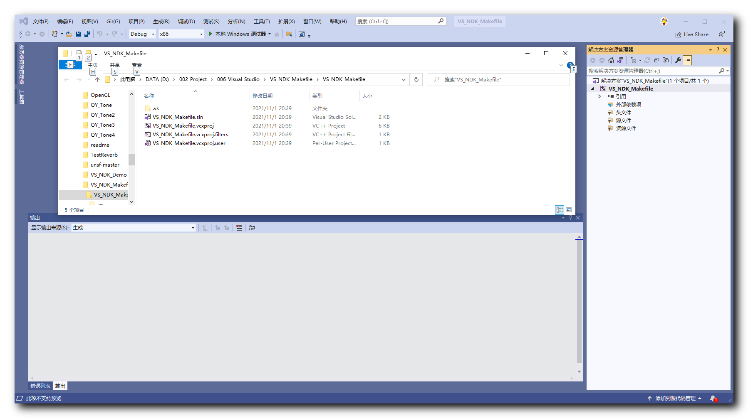Click New Project icon in main toolbar
Screen dimensions: 748x418
[x=54, y=34]
